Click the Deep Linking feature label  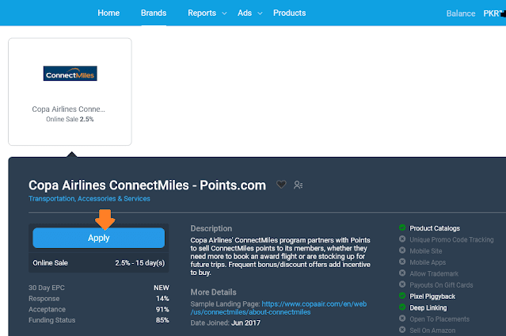(428, 307)
